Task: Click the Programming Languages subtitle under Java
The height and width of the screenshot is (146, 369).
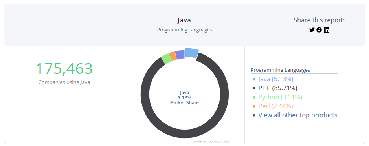Action: [x=185, y=30]
